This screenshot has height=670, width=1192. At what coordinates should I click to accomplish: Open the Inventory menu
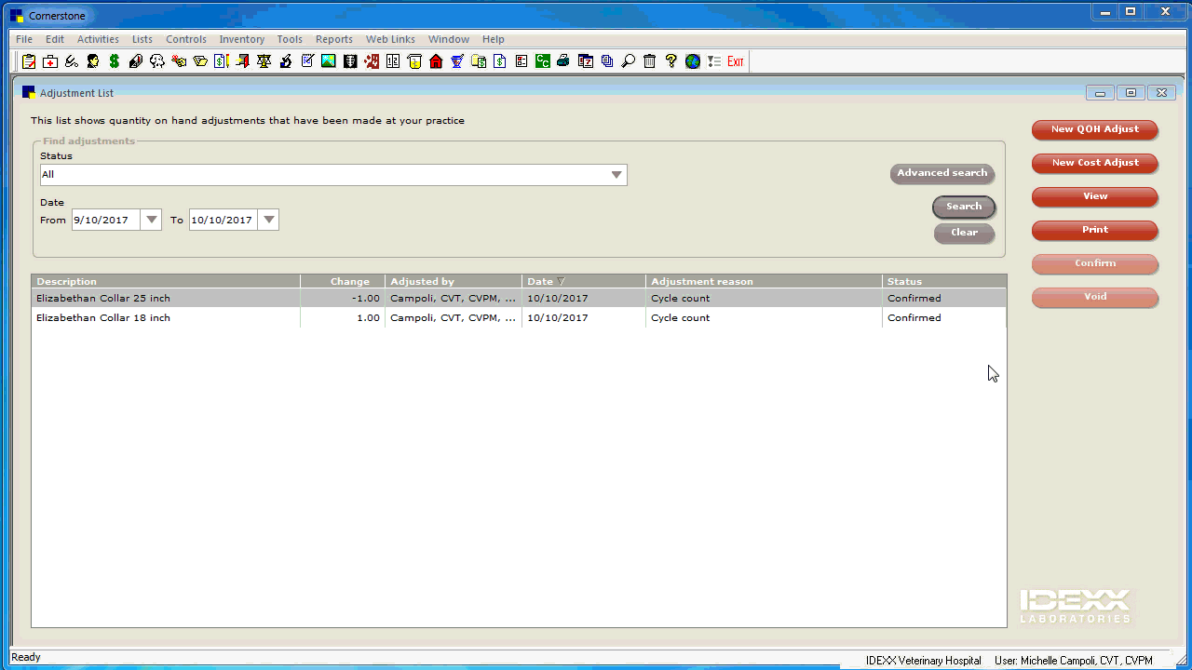click(242, 39)
